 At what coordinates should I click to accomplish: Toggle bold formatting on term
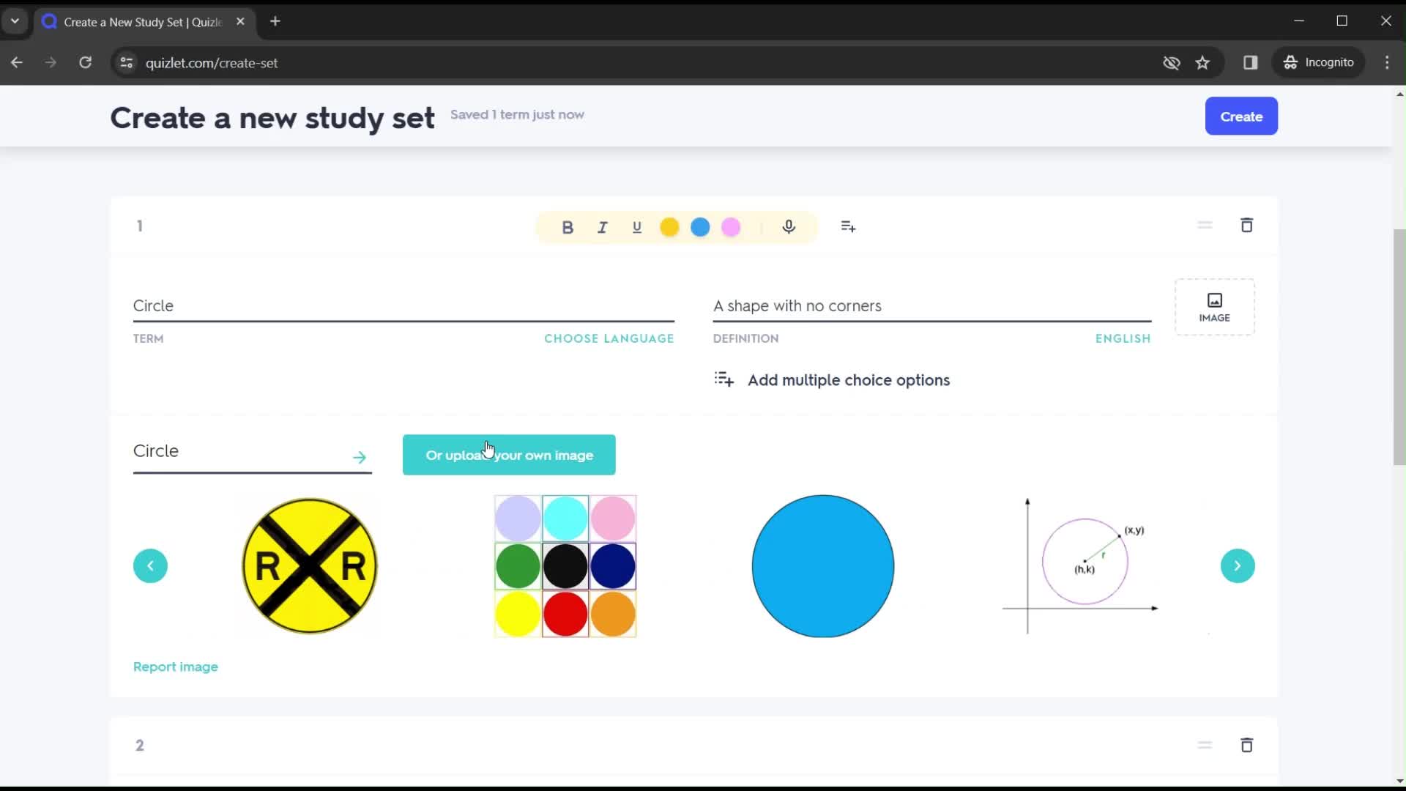click(568, 226)
